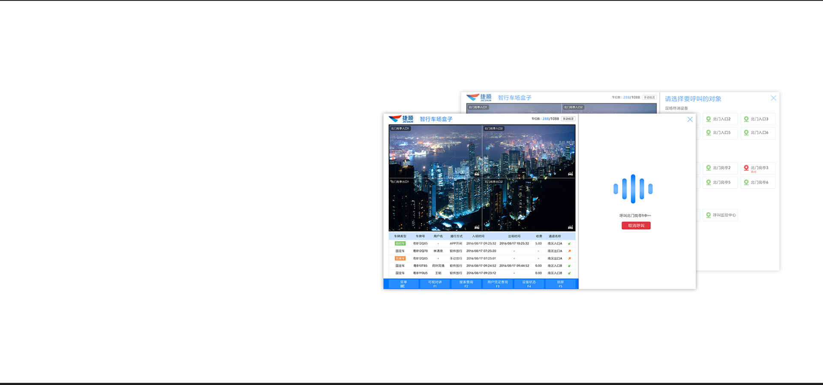Close the 请选择要呼叫的对象 panel
The height and width of the screenshot is (385, 823).
773,98
